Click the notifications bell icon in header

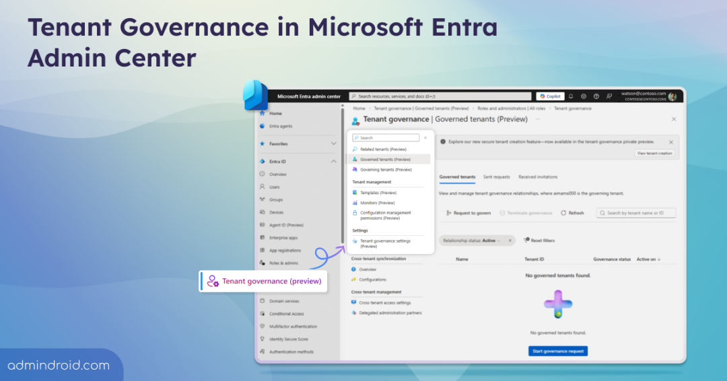pos(571,96)
